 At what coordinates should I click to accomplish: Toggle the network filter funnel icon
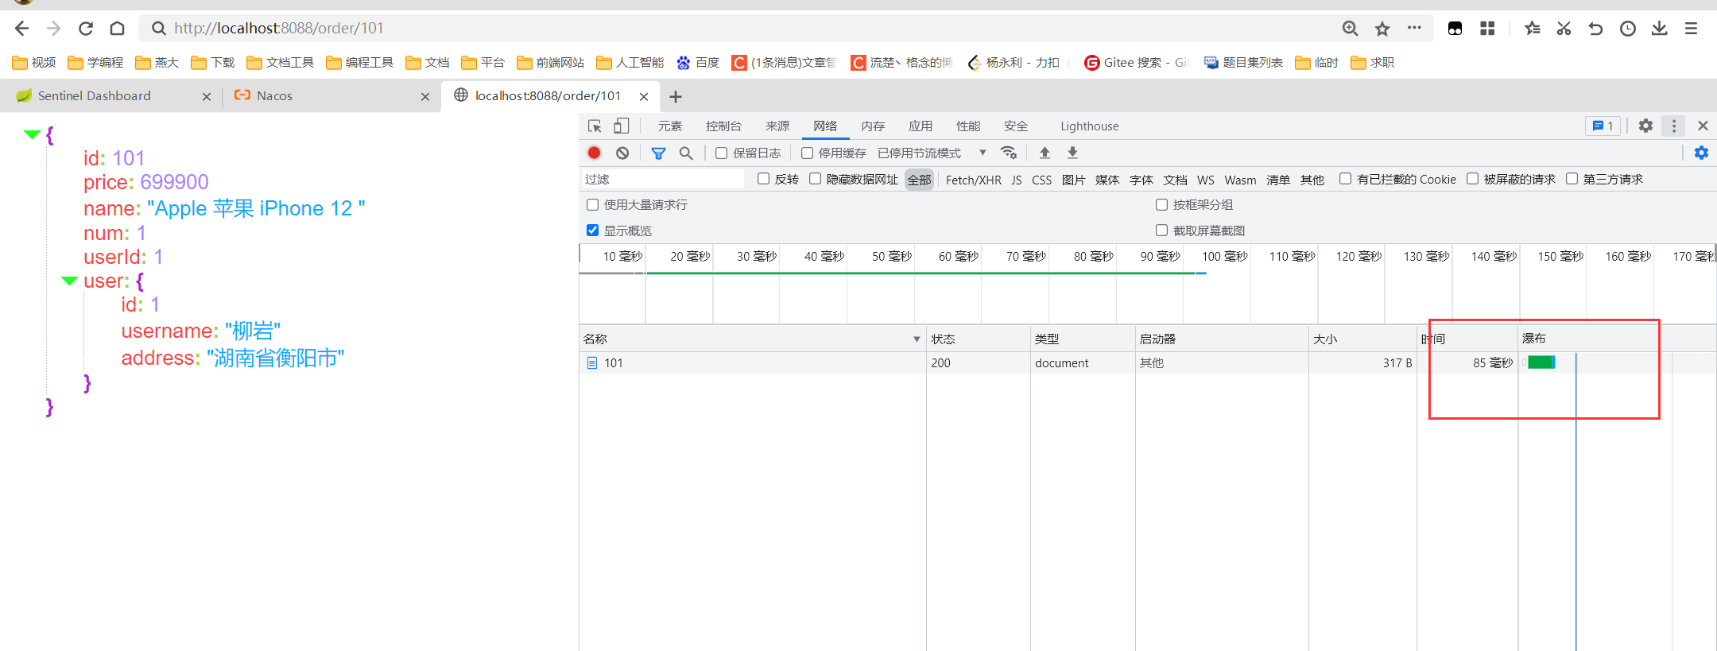click(658, 153)
